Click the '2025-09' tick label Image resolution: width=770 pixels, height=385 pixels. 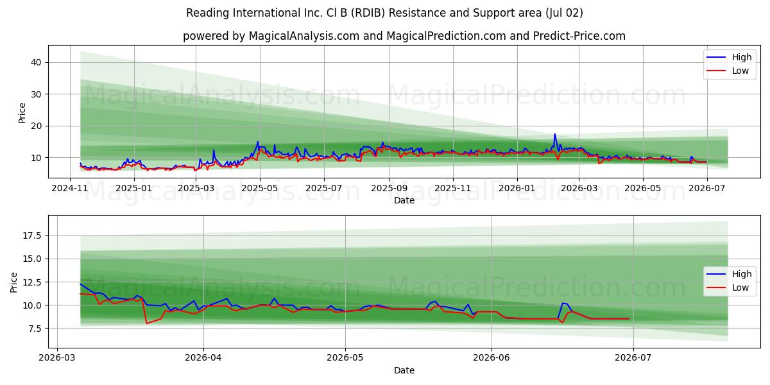click(389, 188)
